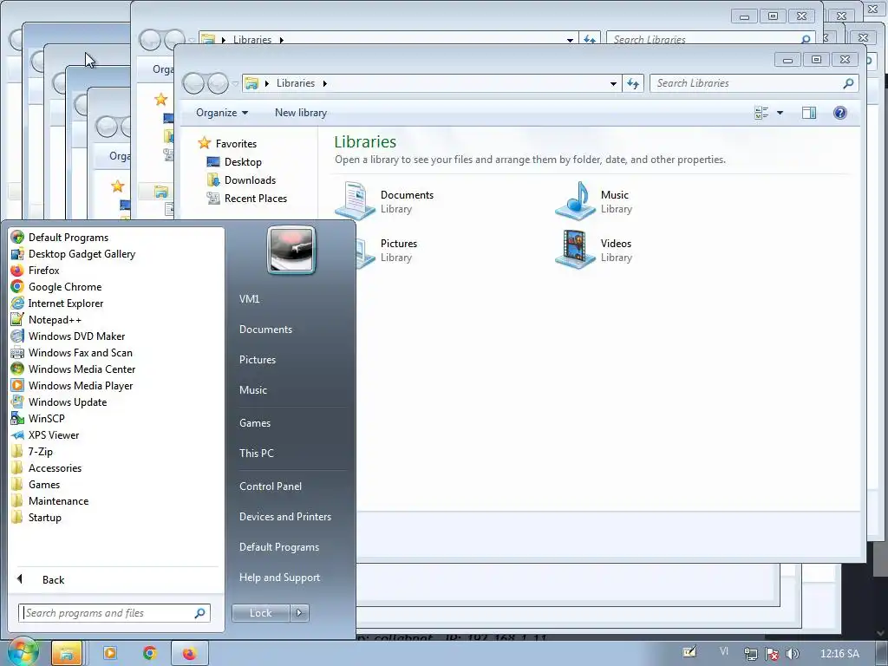Image resolution: width=888 pixels, height=666 pixels.
Task: Open Control Panel from the Start menu
Action: 271,486
